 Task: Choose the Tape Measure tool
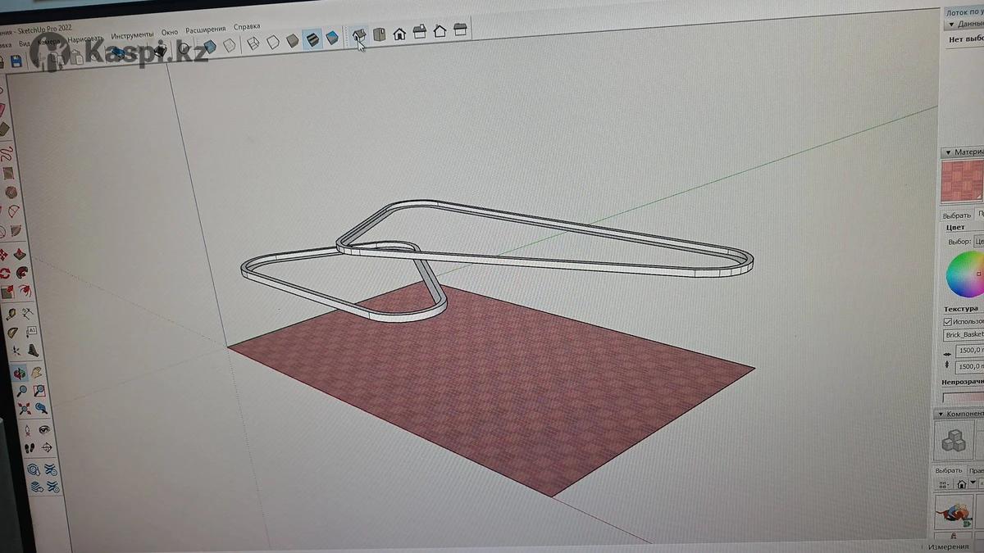[11, 314]
